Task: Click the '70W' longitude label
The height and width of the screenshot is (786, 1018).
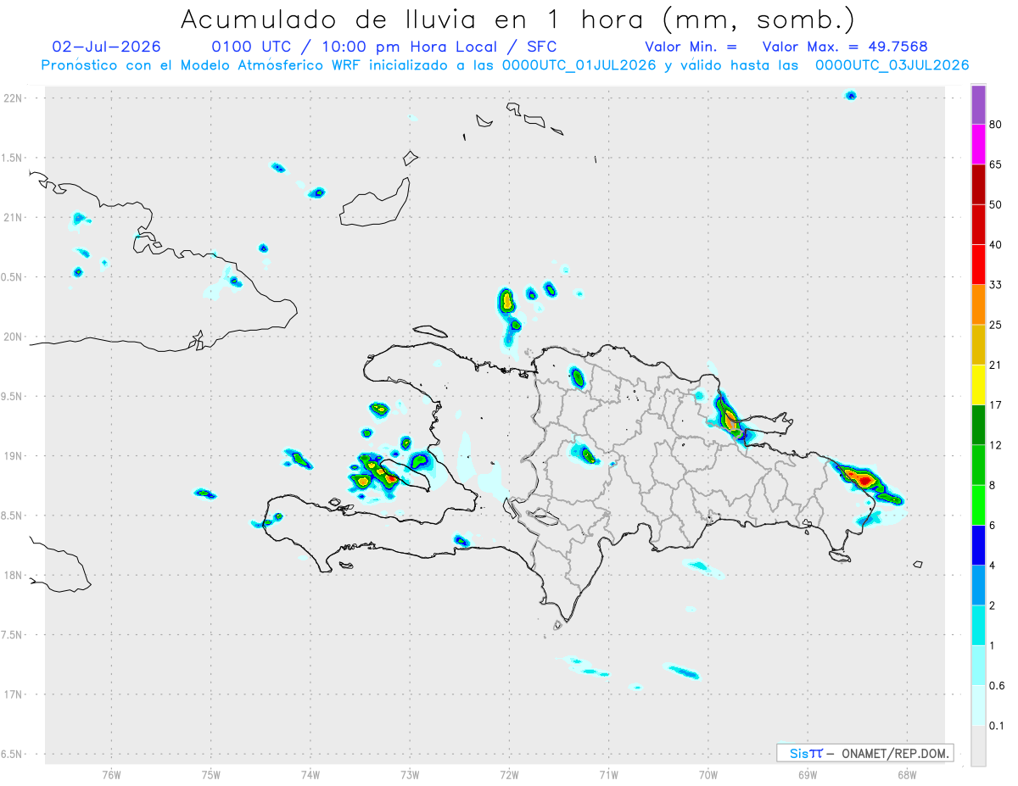Action: pyautogui.click(x=708, y=773)
